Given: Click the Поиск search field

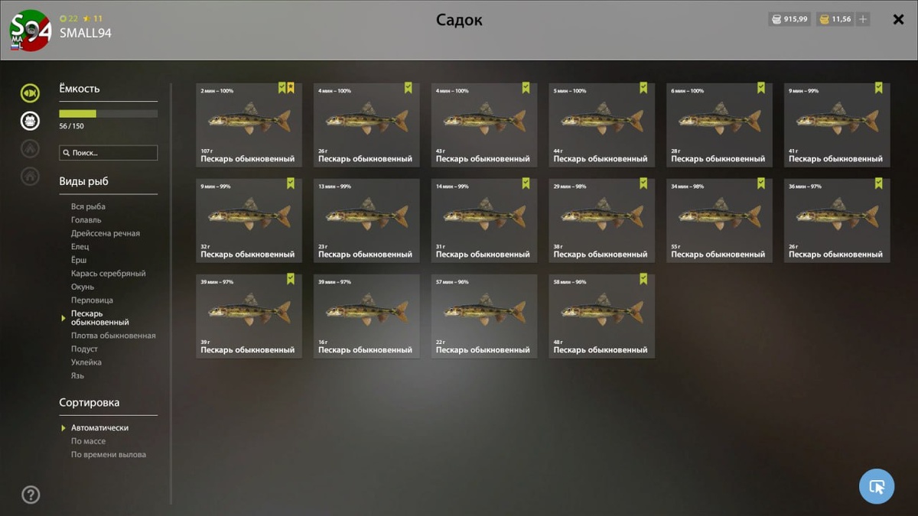Looking at the screenshot, I should click(109, 153).
